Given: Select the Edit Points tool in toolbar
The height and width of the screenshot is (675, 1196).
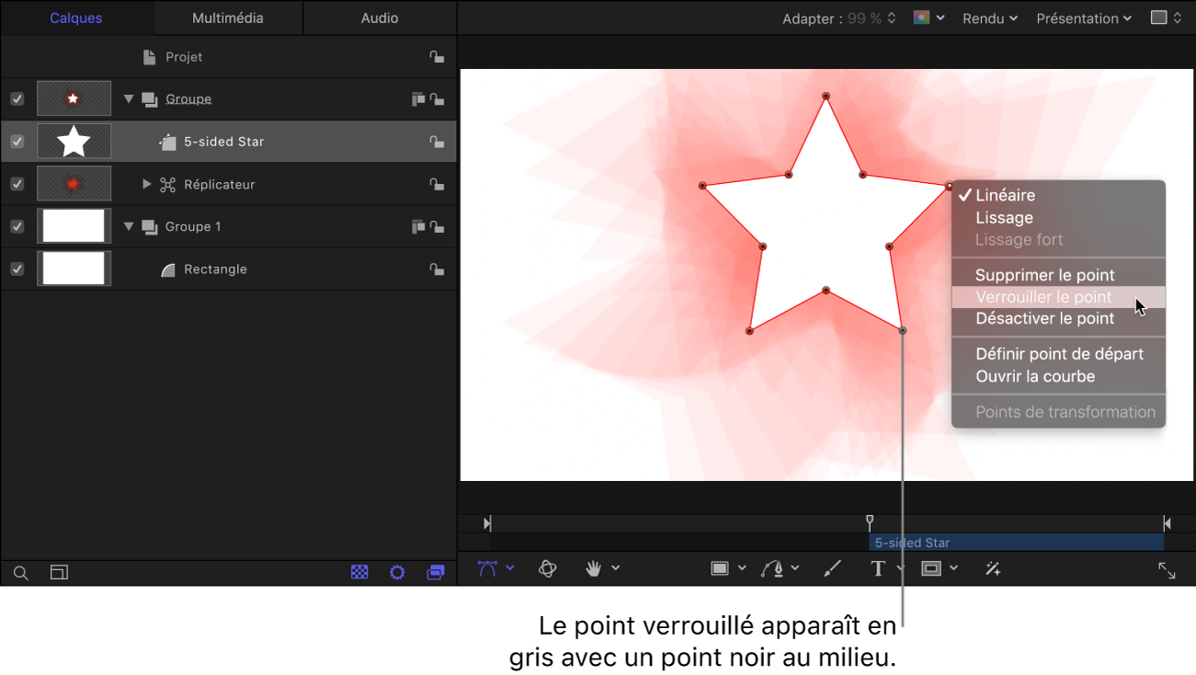Looking at the screenshot, I should 487,569.
